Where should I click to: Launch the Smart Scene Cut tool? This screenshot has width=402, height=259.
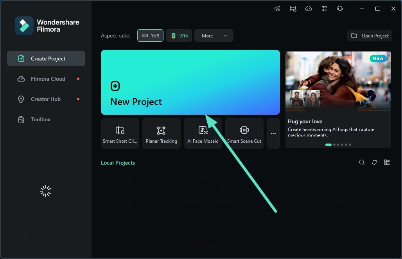[244, 133]
